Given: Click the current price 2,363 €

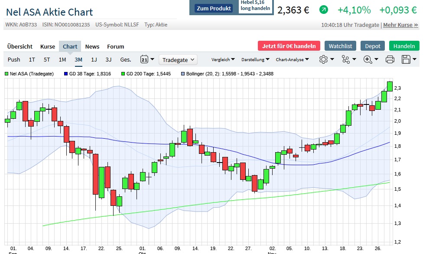Looking at the screenshot, I should click(293, 10).
